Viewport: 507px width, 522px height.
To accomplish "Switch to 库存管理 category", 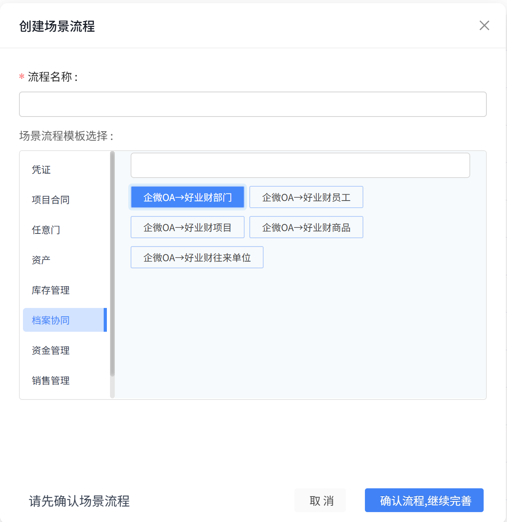I will click(51, 290).
